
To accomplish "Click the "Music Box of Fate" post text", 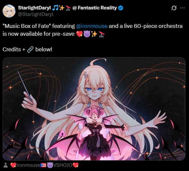I will point(27,26).
